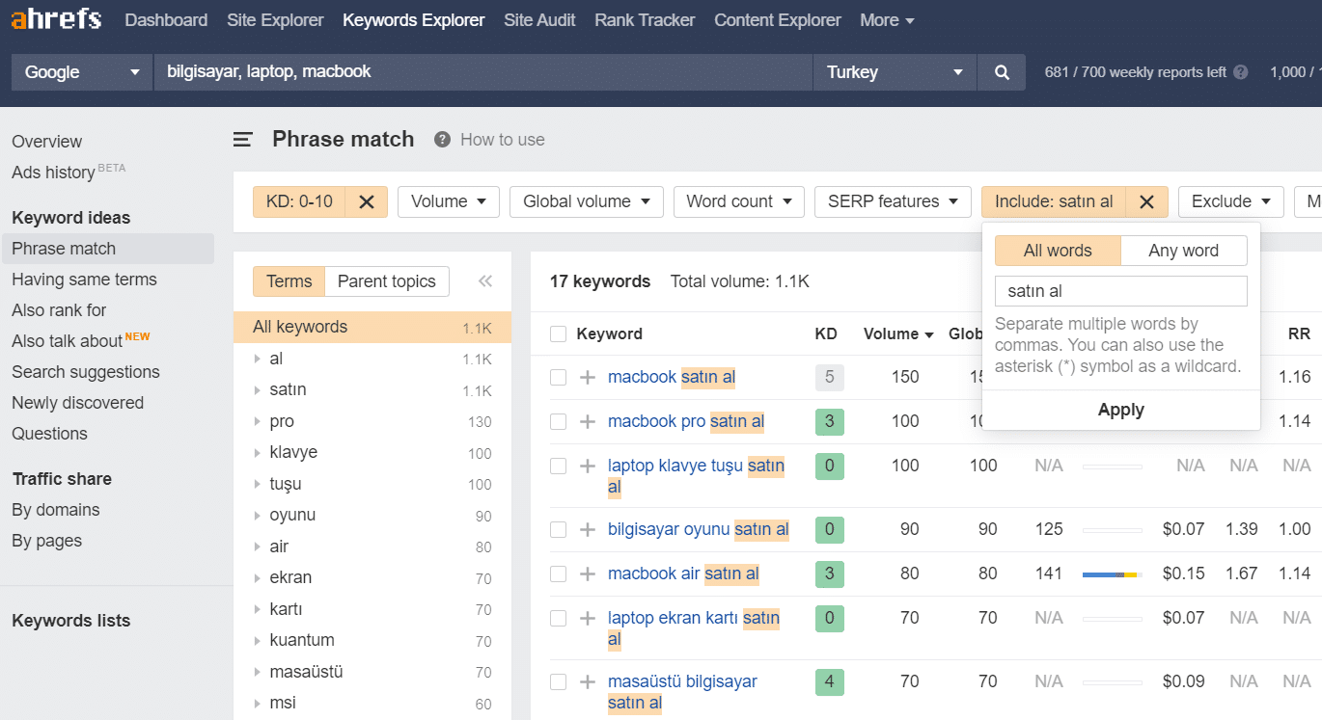Open the macbook air satın al keyword link
This screenshot has height=720, width=1322.
pos(683,573)
